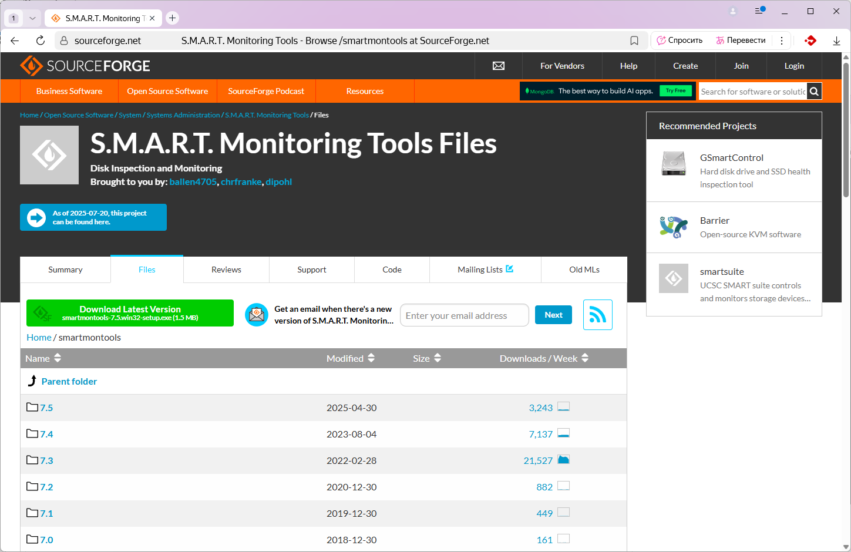Go to SourceForge Podcast
851x552 pixels.
(x=266, y=91)
